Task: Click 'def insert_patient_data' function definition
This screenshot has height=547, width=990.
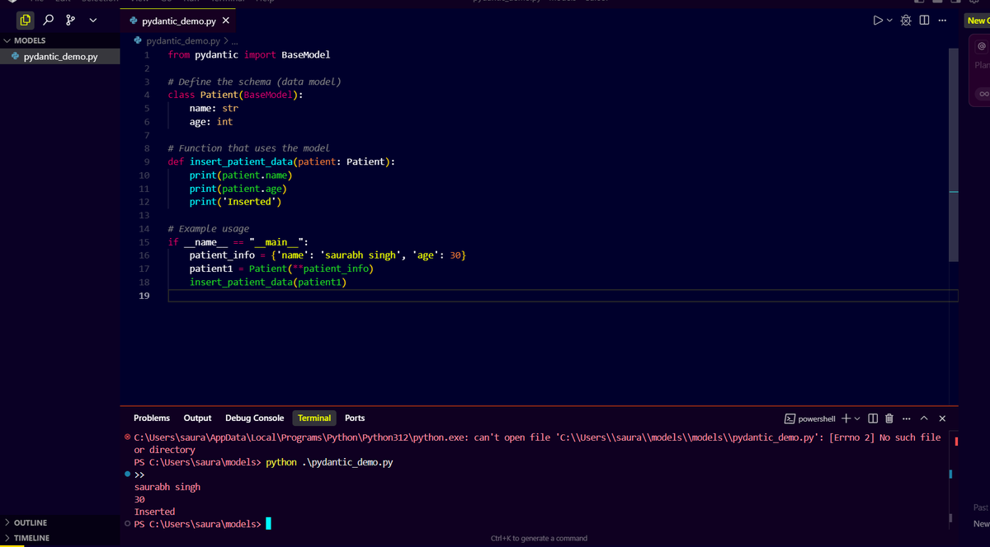Action: click(x=281, y=161)
